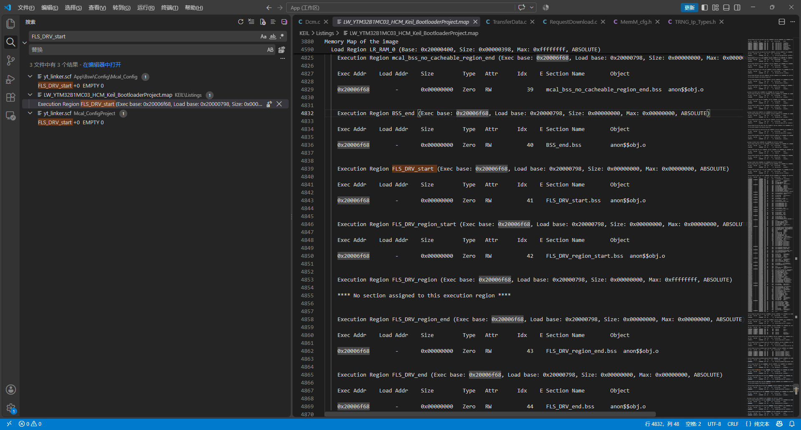The width and height of the screenshot is (801, 430).
Task: Focus the FLS_DRV_start search input
Action: (144, 36)
